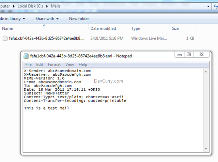This screenshot has height=162, width=218.
Task: Open the Include in library dropdown
Action: point(13,19)
